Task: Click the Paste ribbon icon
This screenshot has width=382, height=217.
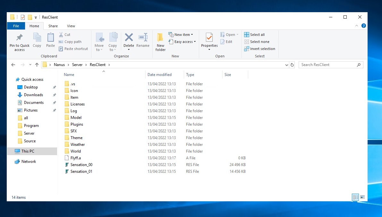Action: [50, 38]
